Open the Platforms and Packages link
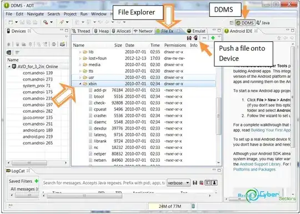 tap(254, 170)
